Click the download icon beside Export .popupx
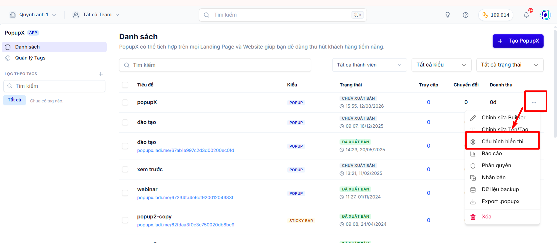This screenshot has width=557, height=243. (473, 201)
